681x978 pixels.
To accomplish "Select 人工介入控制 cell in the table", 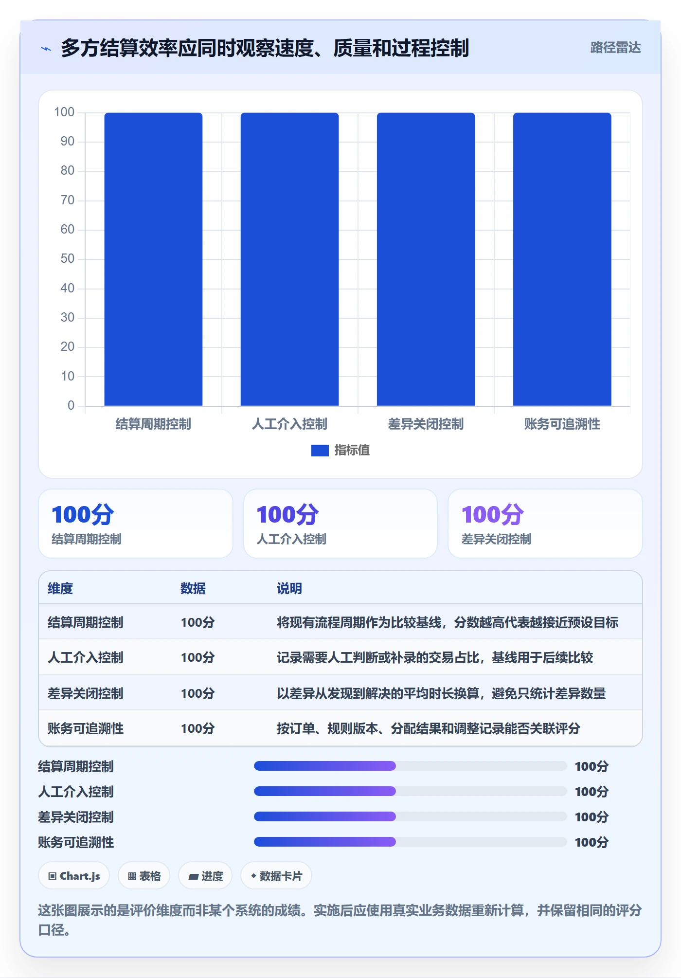I will [86, 658].
